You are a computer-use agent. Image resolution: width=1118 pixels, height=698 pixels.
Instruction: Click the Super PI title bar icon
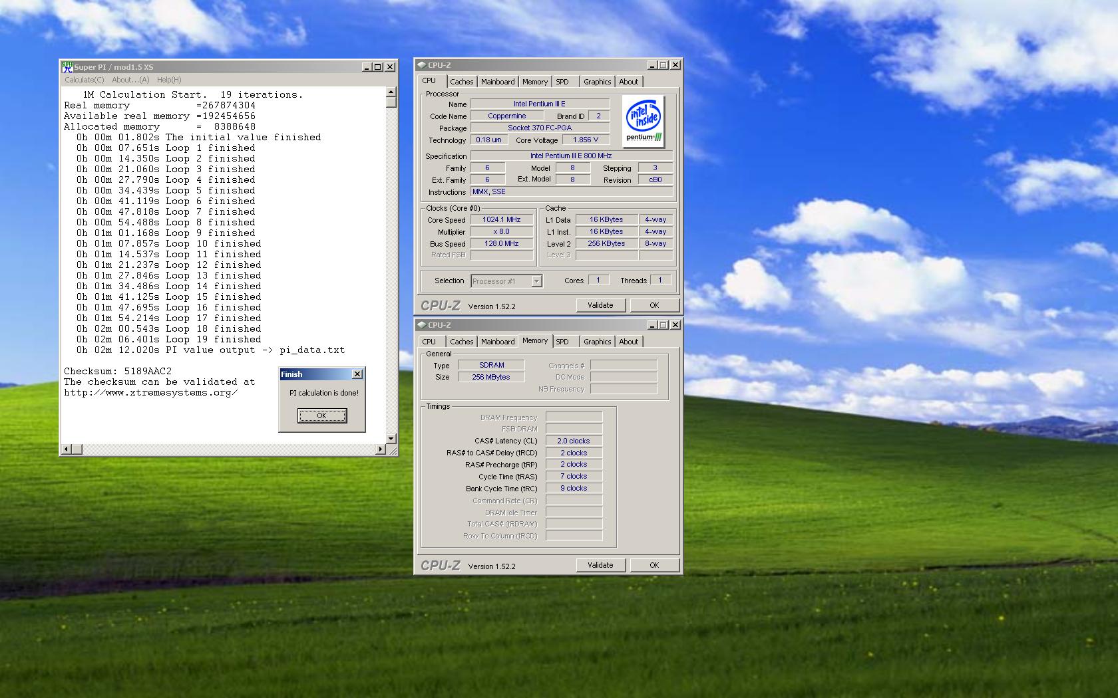coord(67,66)
